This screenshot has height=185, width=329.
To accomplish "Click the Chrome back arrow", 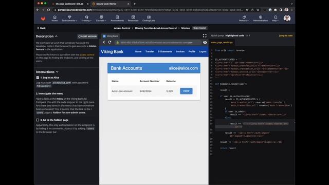I will (38, 10).
